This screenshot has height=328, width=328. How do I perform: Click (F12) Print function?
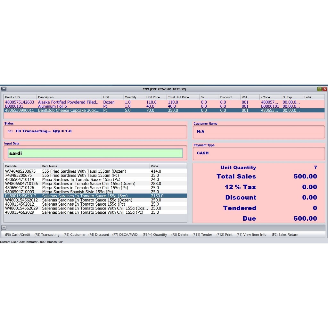pyautogui.click(x=225, y=235)
